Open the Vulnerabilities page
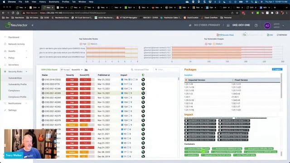The image size is (290, 163). pos(15,78)
